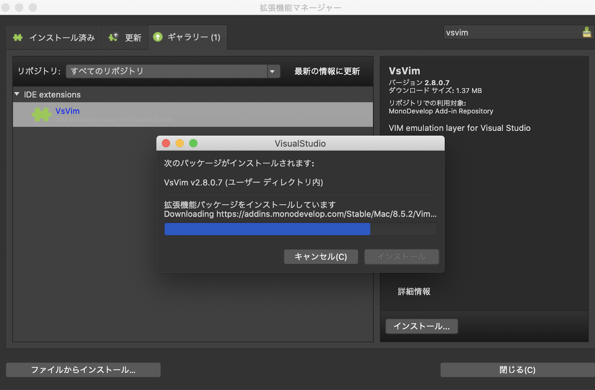
Task: Click VsVim v2.8.0.7 package line
Action: pyautogui.click(x=244, y=182)
